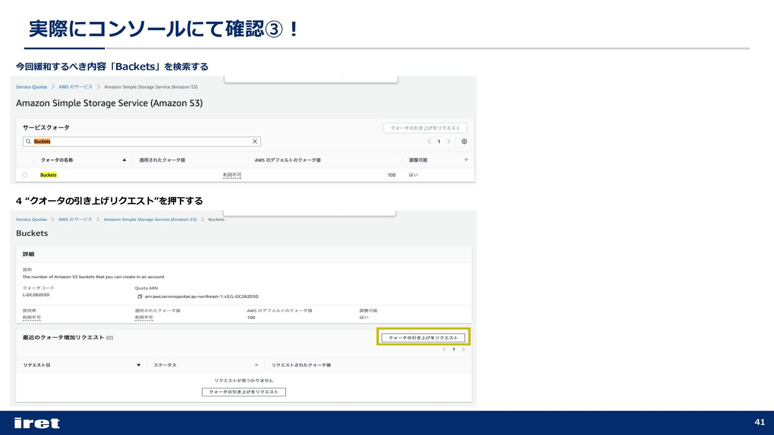Viewport: 774px width, 435px height.
Task: Open the Buckets quota name row
Action: (x=48, y=175)
